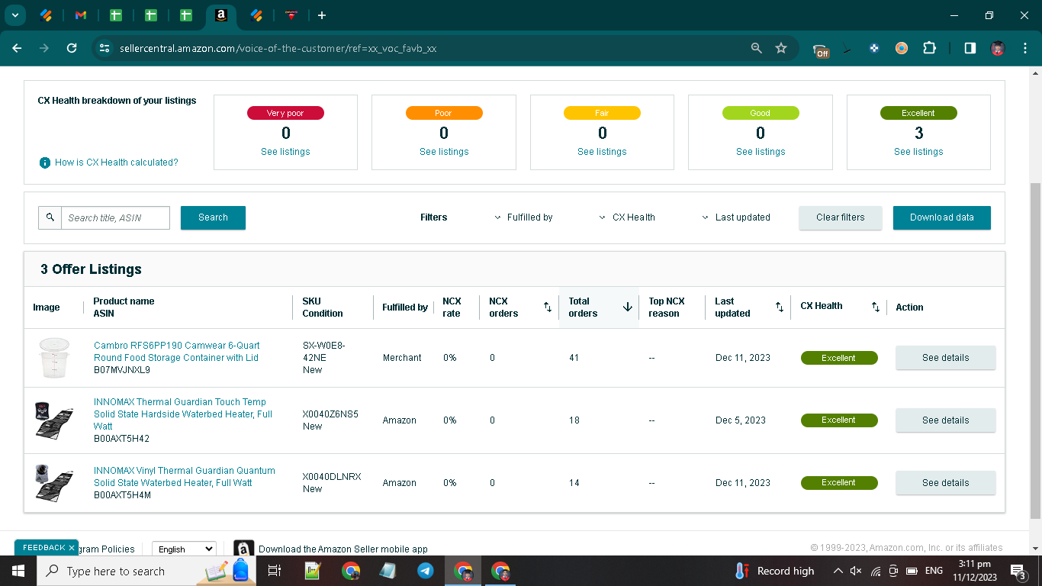Open Telegram from the taskbar
Viewport: 1042px width, 586px height.
[x=426, y=571]
